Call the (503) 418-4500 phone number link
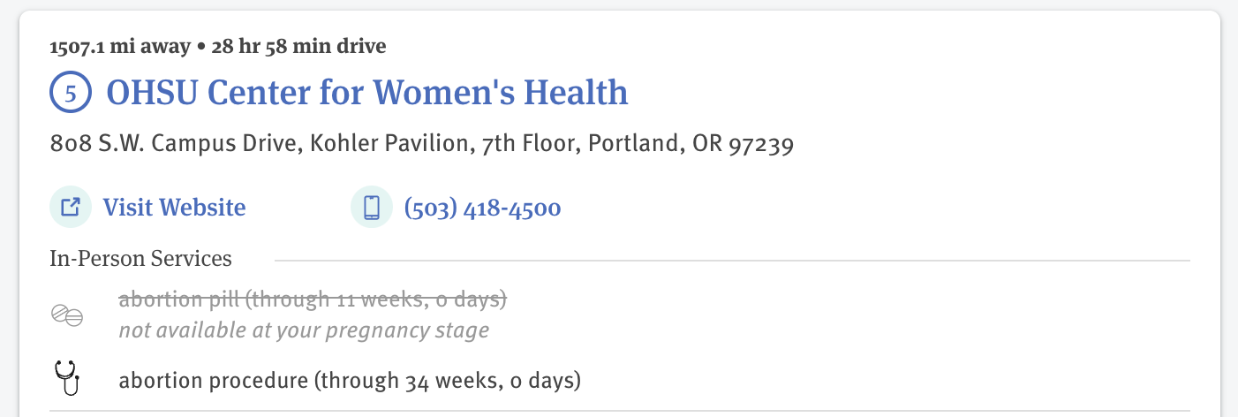Image resolution: width=1238 pixels, height=417 pixels. point(482,208)
